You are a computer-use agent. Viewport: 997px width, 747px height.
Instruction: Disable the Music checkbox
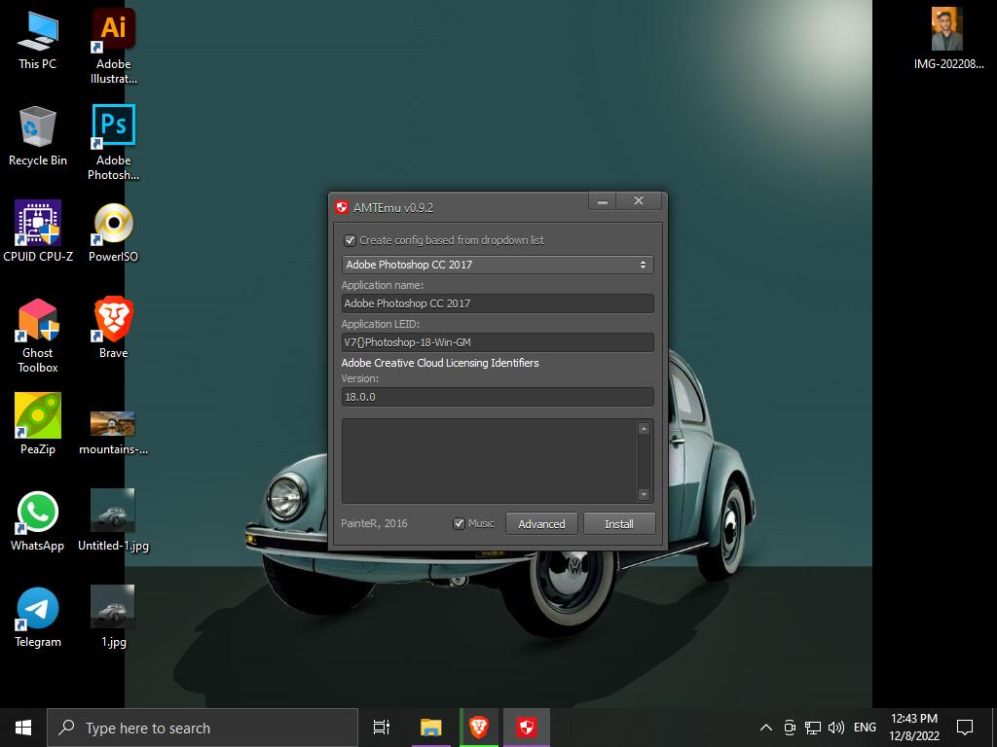[459, 523]
